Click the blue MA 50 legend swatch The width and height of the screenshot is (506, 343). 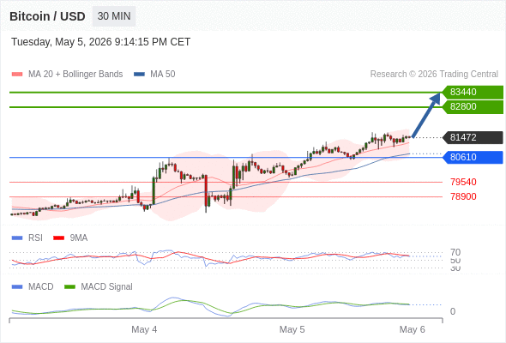click(x=139, y=75)
